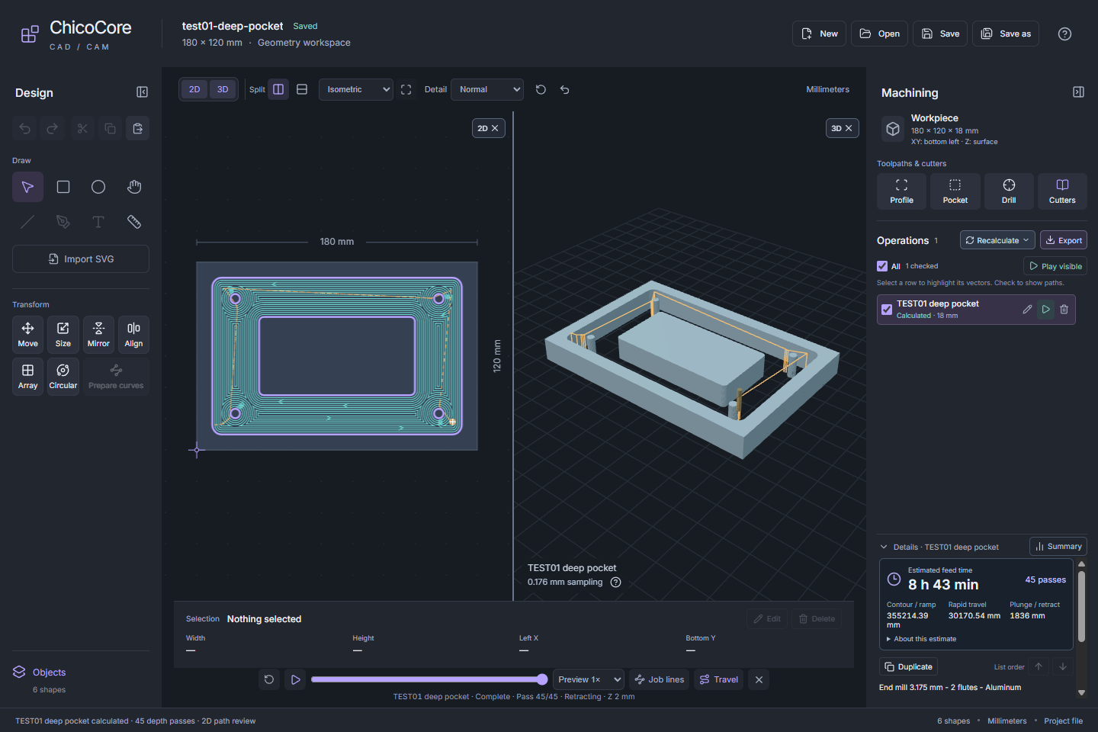Open the Move transform tool
This screenshot has height=732, width=1098.
(x=27, y=335)
